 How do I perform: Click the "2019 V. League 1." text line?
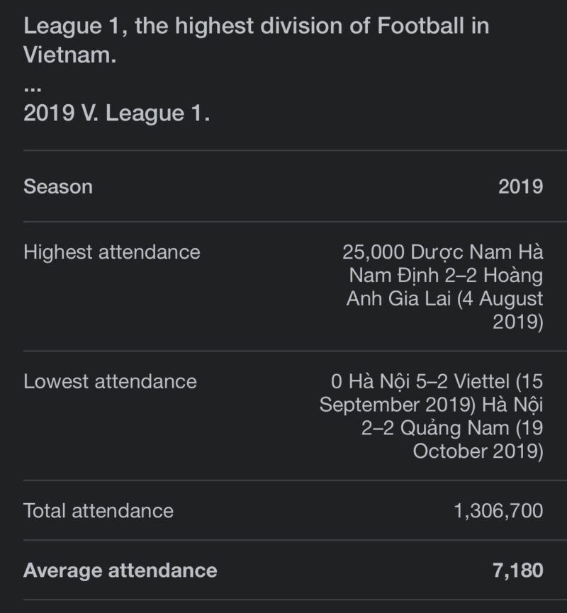(116, 113)
